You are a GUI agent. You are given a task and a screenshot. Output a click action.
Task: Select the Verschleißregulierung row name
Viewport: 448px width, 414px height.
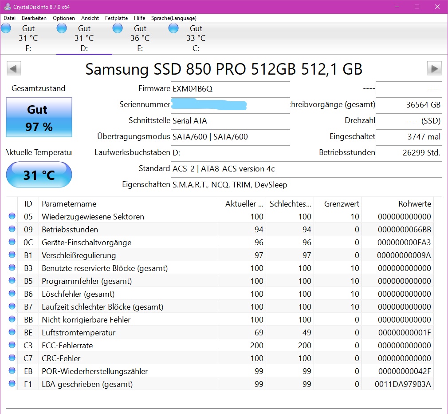[x=79, y=255]
